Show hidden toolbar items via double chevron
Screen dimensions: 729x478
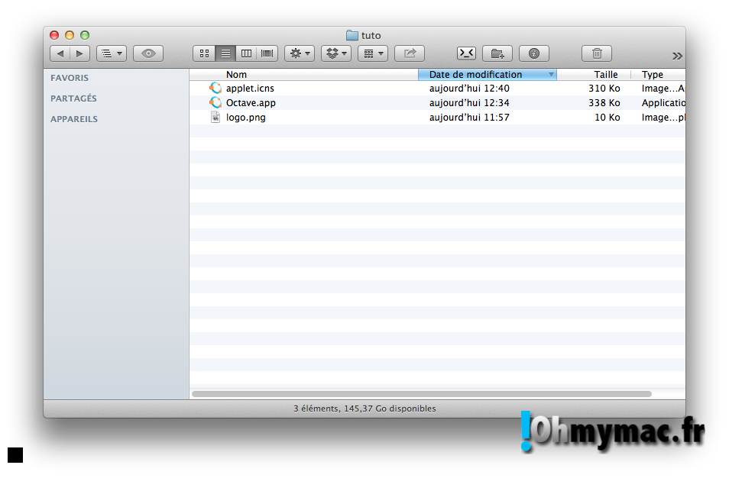676,56
